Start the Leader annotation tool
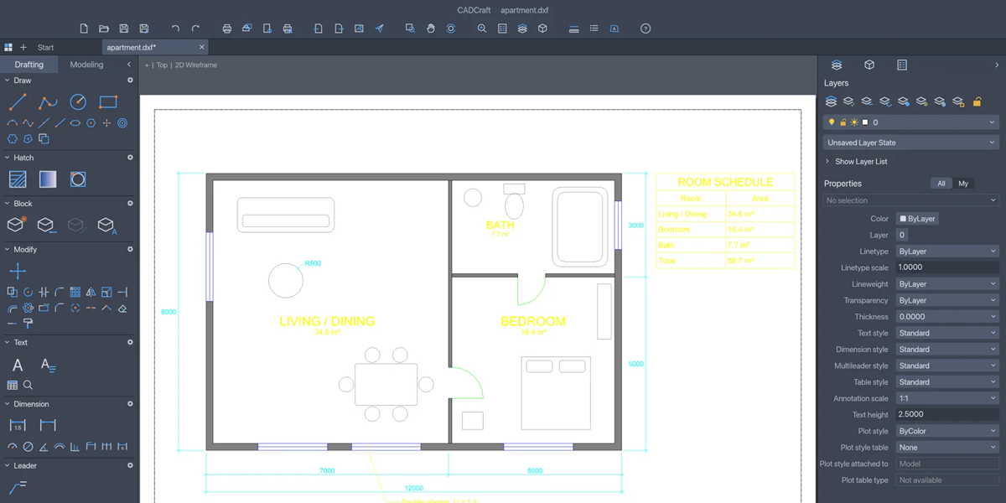1006x503 pixels. coord(18,487)
